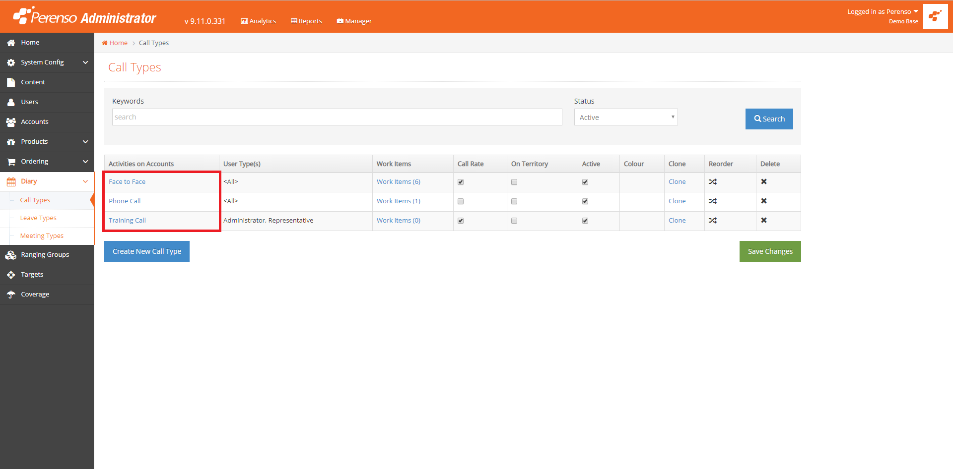Open the Logged in as Perenso dropdown
This screenshot has height=469, width=953.
click(883, 12)
